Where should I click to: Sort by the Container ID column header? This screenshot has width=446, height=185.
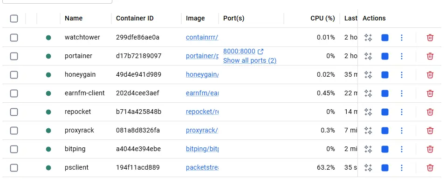[135, 18]
